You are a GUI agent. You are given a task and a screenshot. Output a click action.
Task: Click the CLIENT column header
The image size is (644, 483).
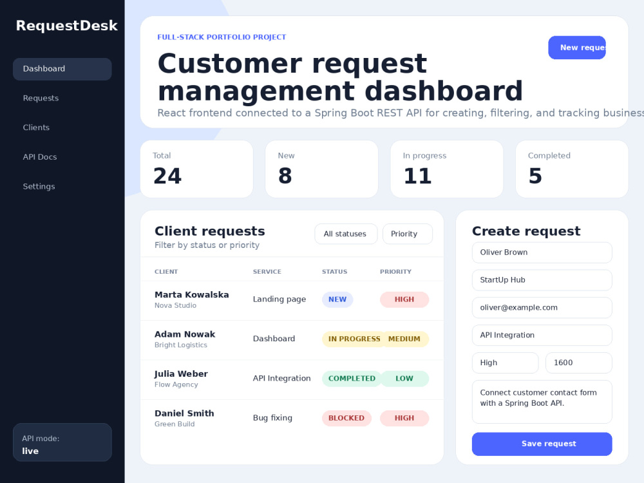(x=166, y=272)
